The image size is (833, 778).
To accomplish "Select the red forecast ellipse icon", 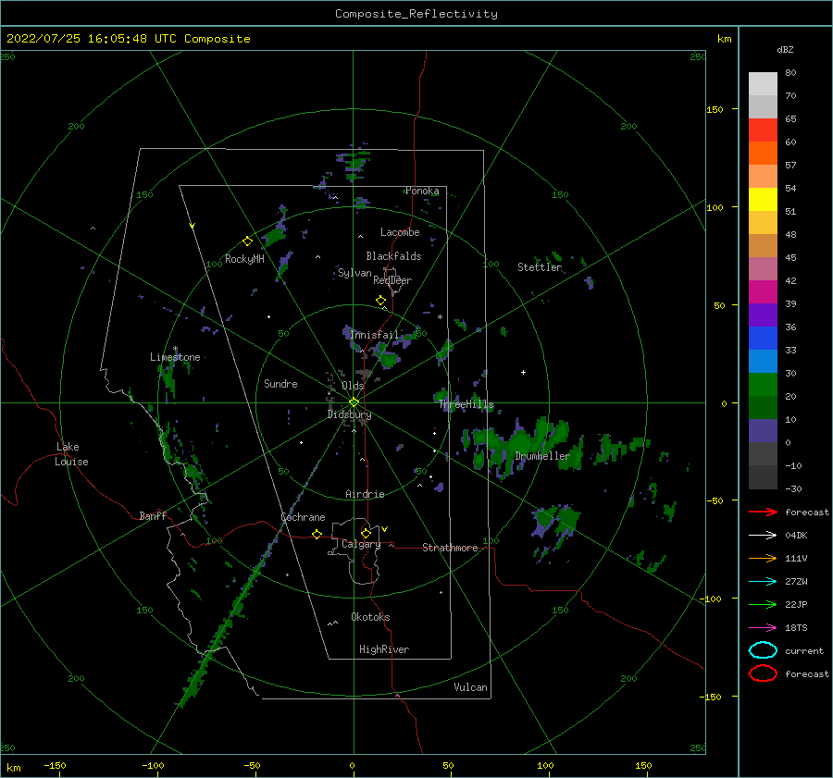I will 763,673.
